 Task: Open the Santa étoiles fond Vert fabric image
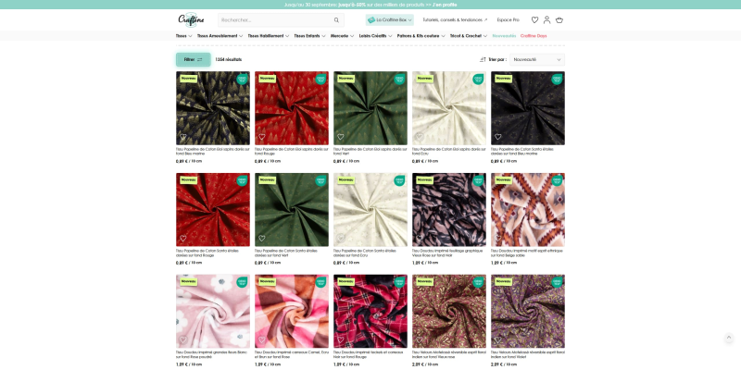(x=292, y=210)
